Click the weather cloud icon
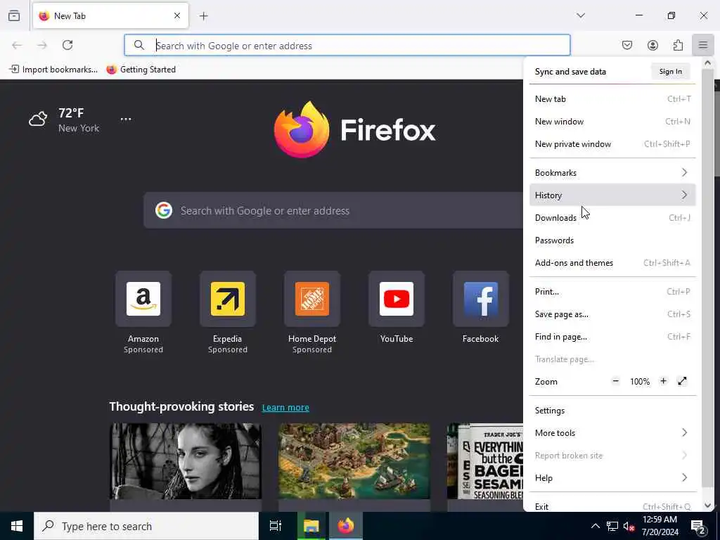 38,119
